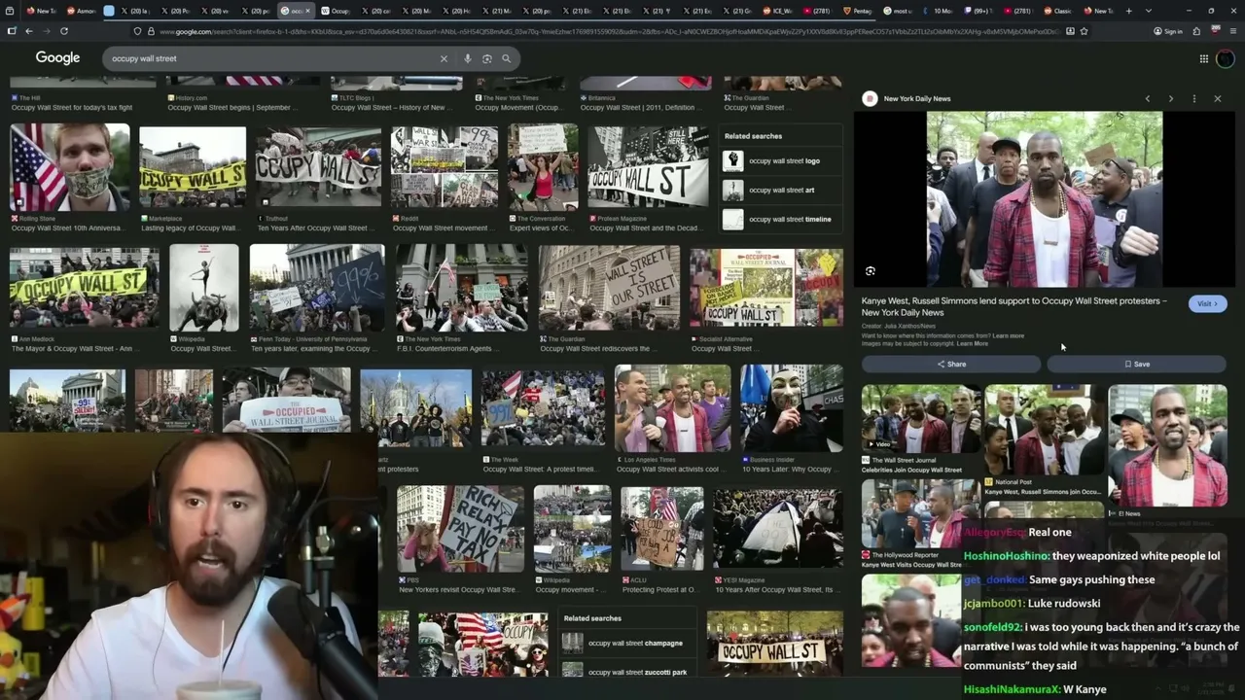Open the New York Times F.B.I. Counterterrorism image
Viewport: 1245px width, 700px height.
462,289
